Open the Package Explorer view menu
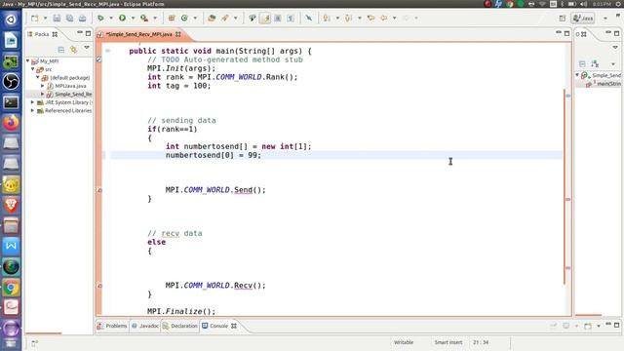Screen dimensions: 624x351 click(87, 48)
